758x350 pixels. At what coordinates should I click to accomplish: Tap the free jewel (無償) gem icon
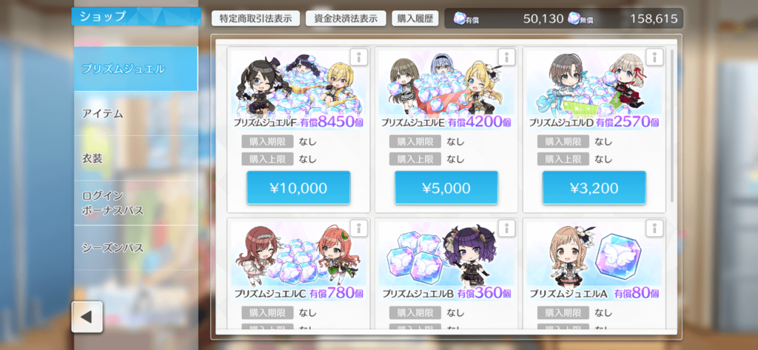[x=574, y=18]
